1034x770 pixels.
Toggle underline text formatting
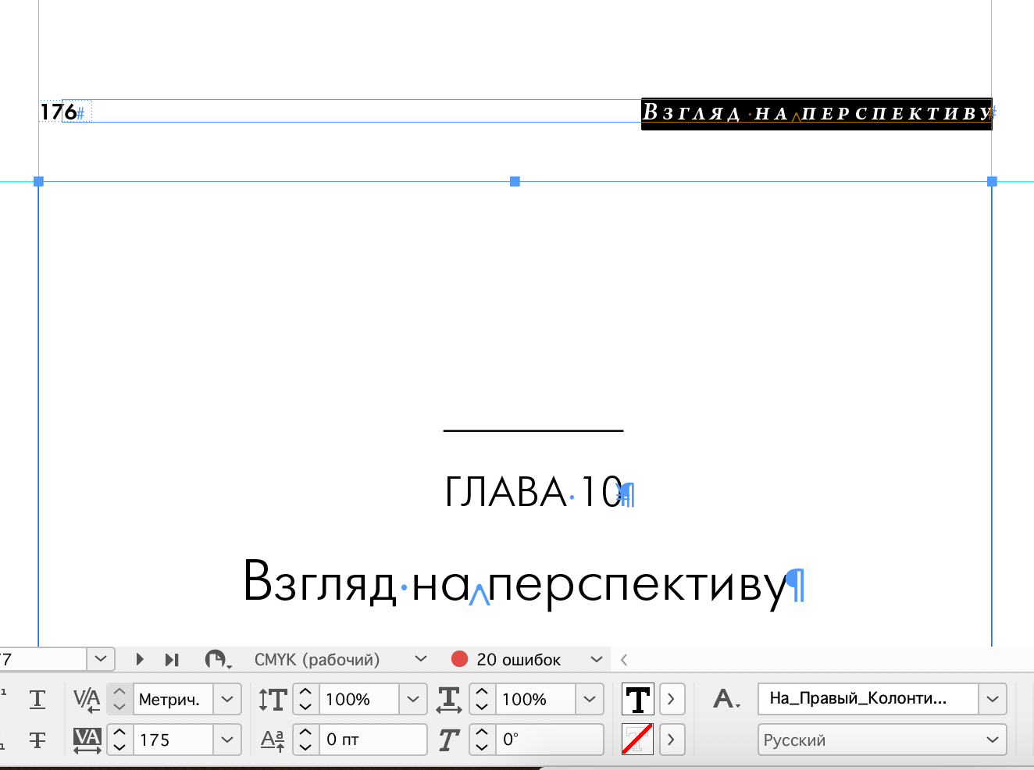pos(37,699)
